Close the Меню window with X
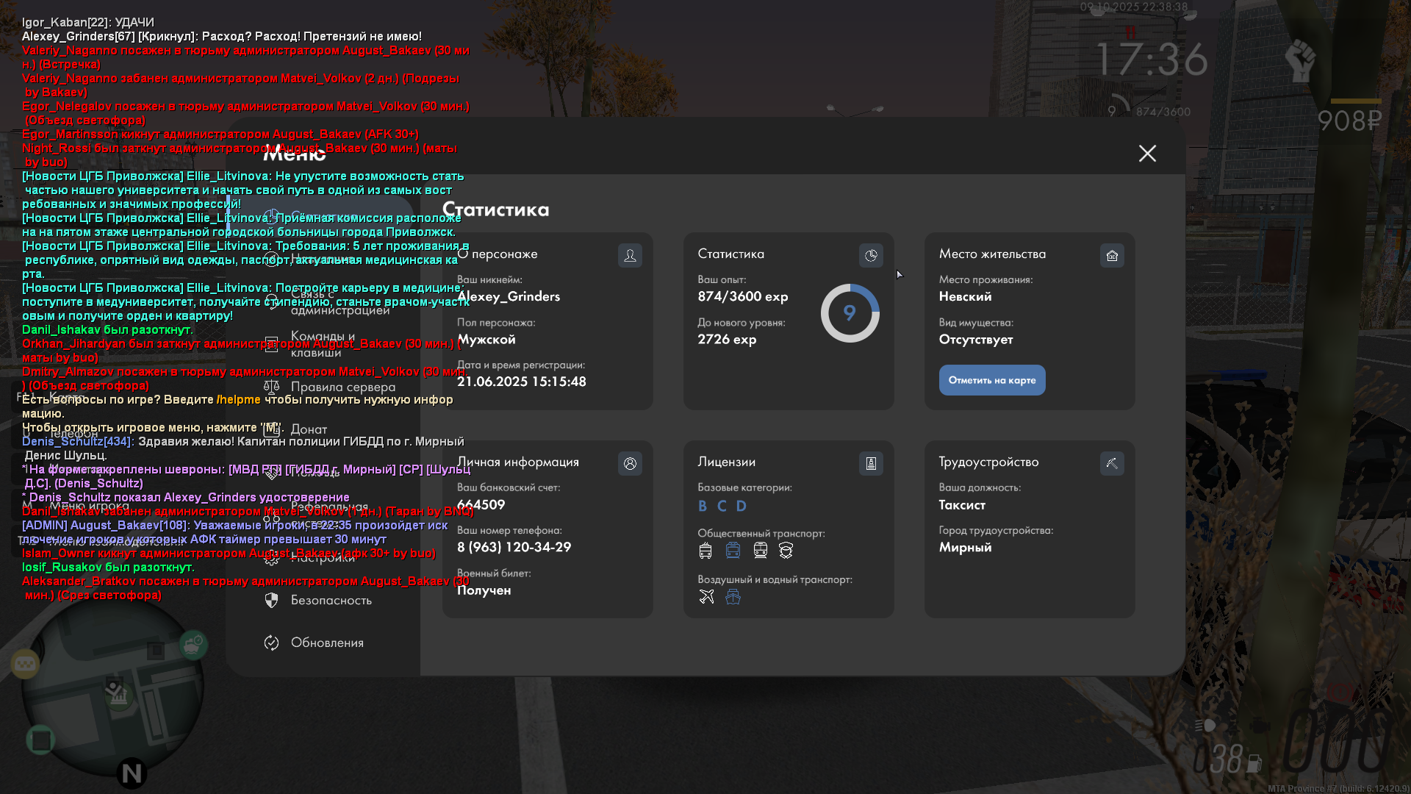Image resolution: width=1411 pixels, height=794 pixels. point(1147,153)
